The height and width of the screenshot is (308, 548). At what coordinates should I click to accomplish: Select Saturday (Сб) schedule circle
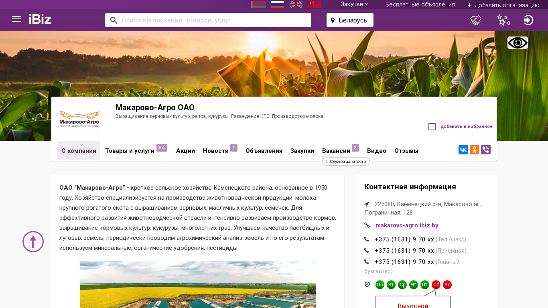[x=436, y=285]
